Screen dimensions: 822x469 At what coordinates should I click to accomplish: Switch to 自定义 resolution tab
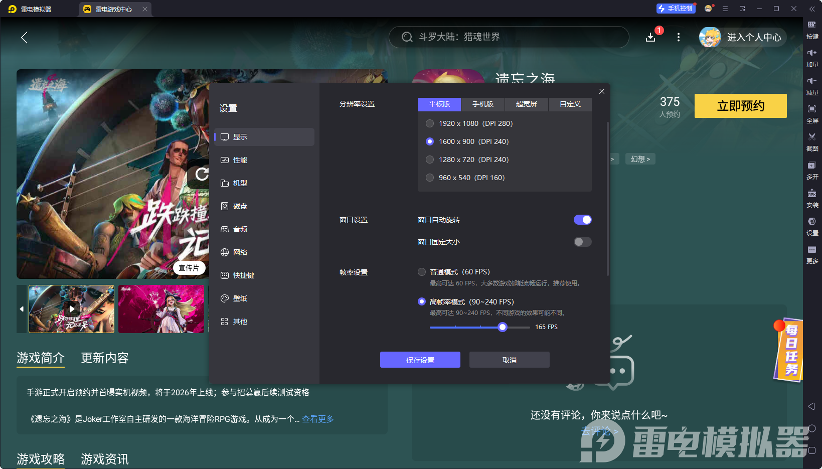[570, 104]
